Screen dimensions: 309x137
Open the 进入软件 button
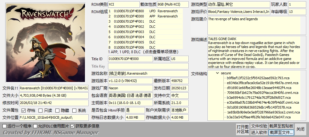point(259,132)
